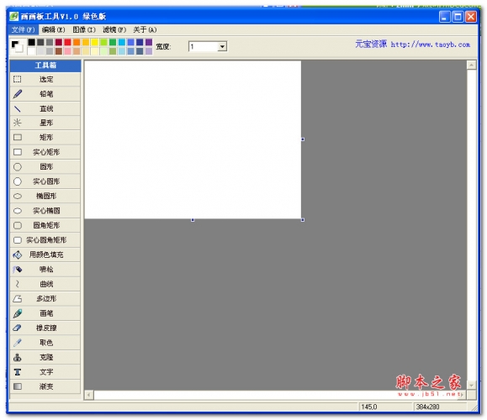Select the 矩形 rectangle tool

[x=45, y=138]
